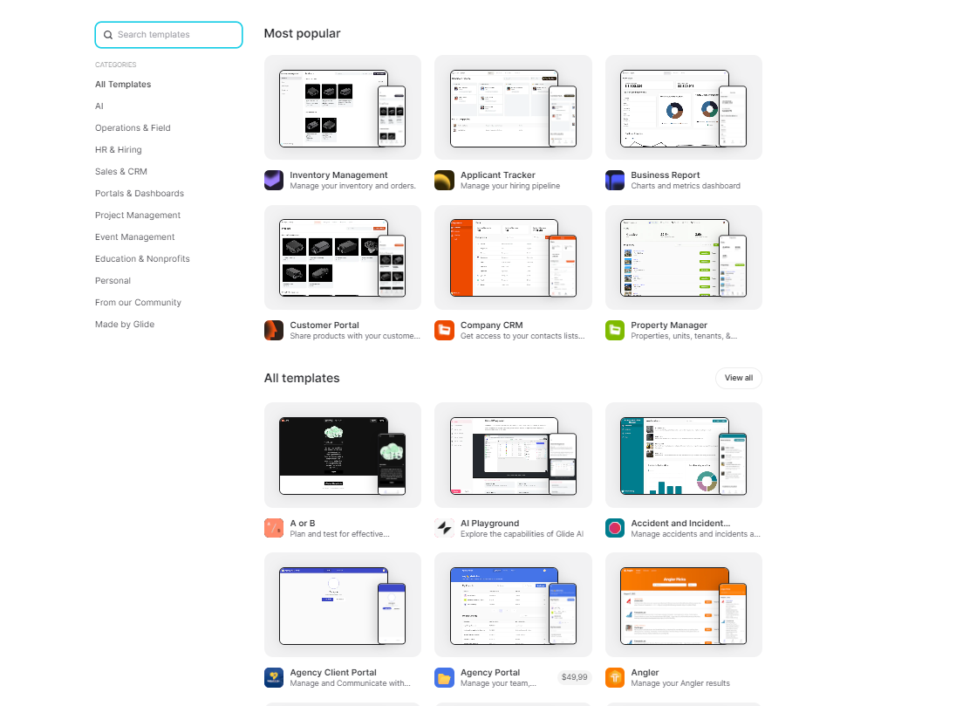956x706 pixels.
Task: Click the Agency Portal folder icon
Action: (x=445, y=677)
